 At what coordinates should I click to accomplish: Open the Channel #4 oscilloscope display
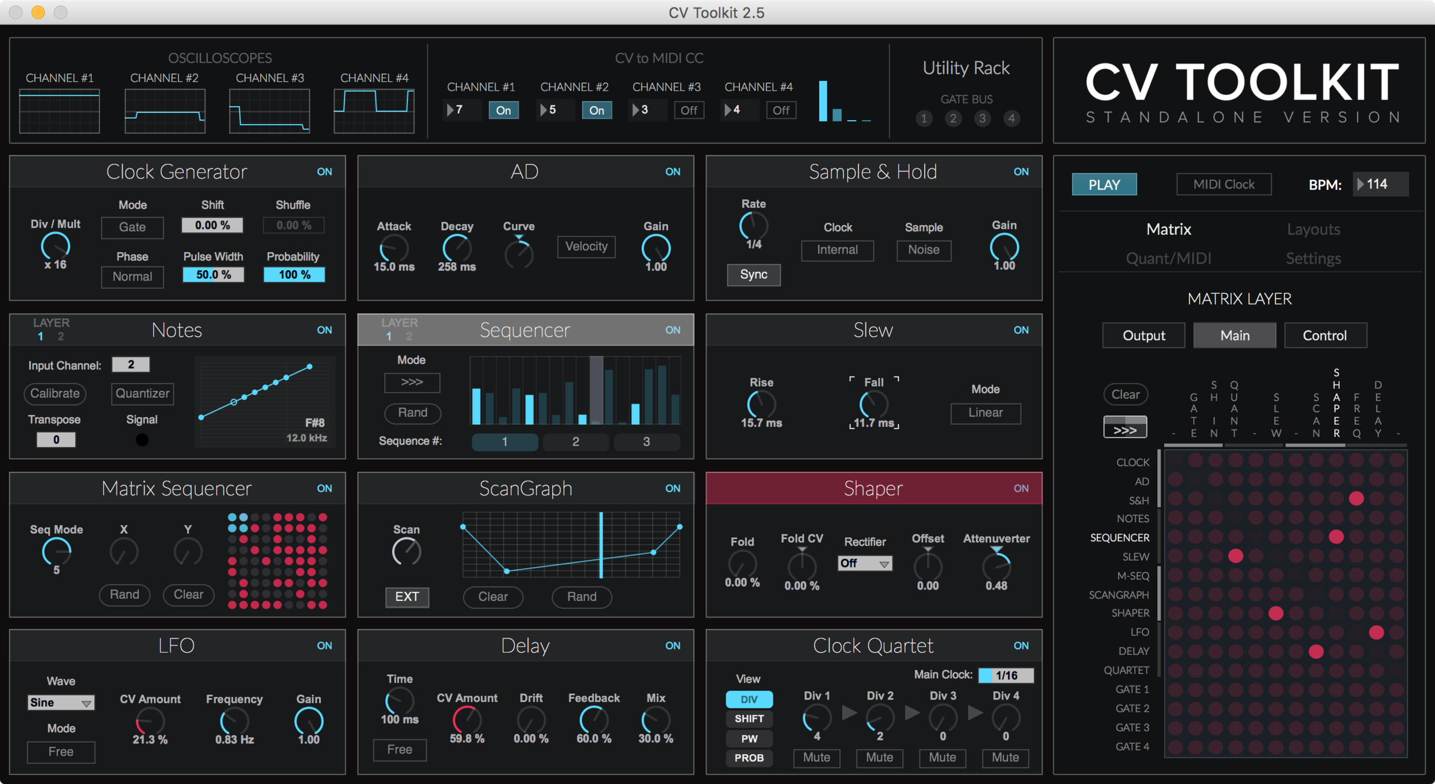pyautogui.click(x=374, y=111)
